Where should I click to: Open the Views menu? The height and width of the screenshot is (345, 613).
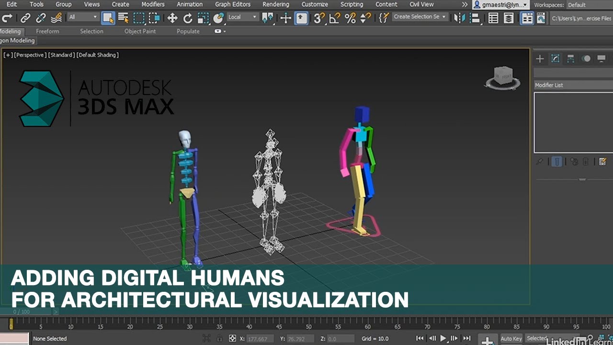coord(91,4)
